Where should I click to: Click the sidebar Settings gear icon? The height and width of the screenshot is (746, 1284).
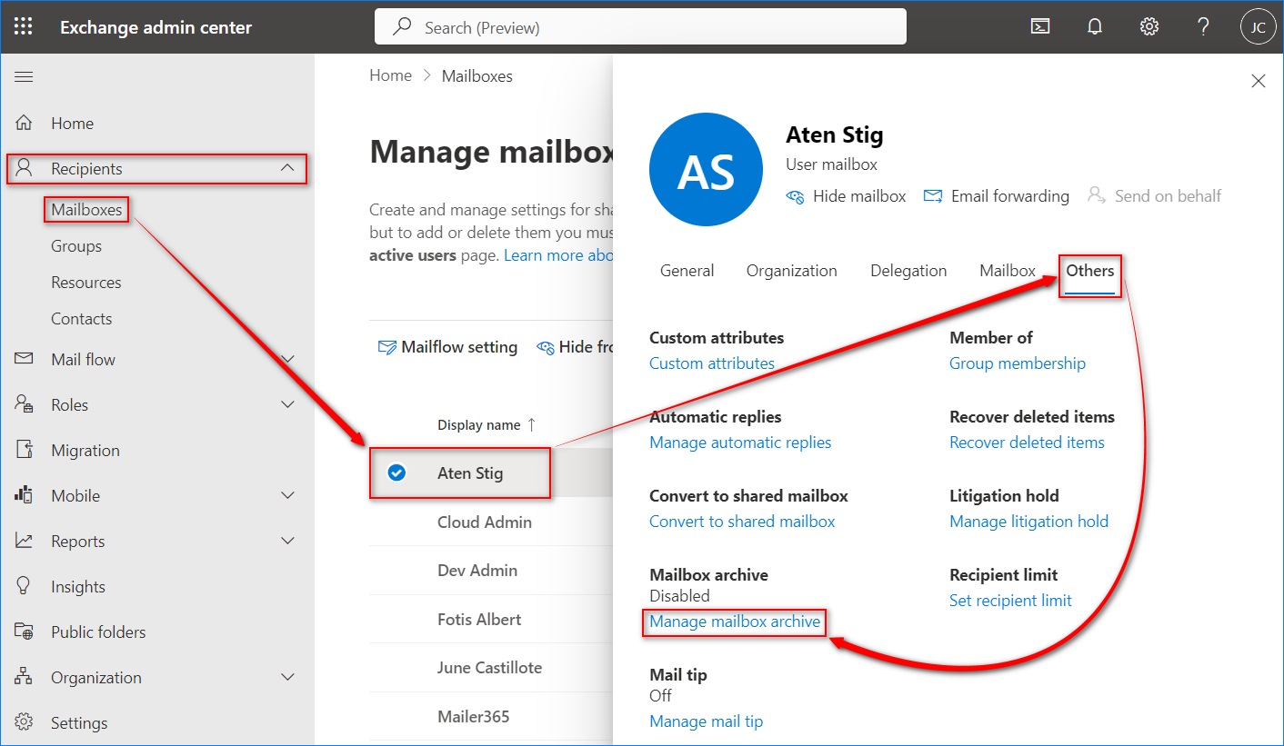coord(25,722)
